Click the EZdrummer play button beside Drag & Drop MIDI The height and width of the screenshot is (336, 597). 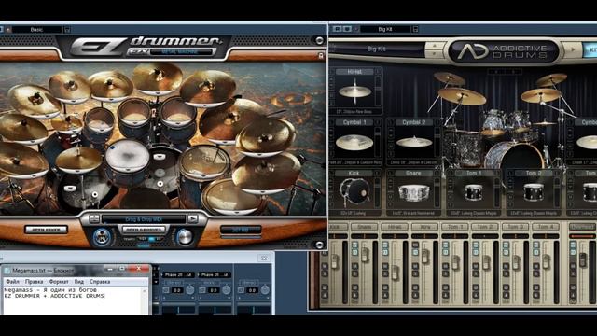193,218
